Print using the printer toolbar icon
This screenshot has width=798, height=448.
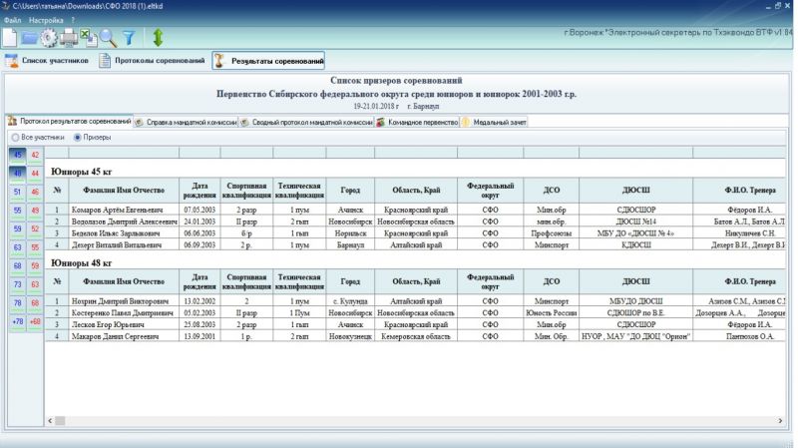pos(69,38)
